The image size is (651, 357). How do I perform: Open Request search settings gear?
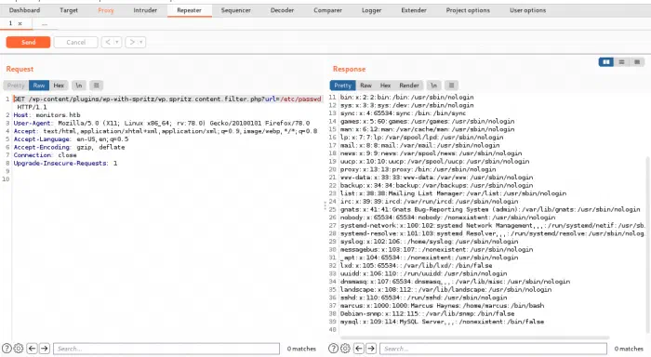point(19,349)
